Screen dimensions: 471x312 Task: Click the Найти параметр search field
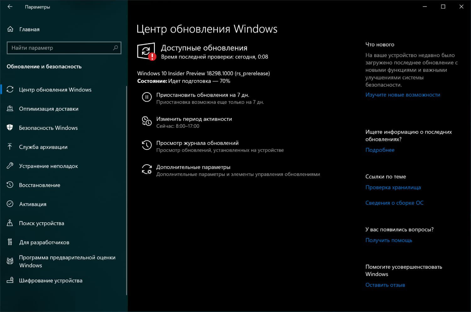[64, 48]
